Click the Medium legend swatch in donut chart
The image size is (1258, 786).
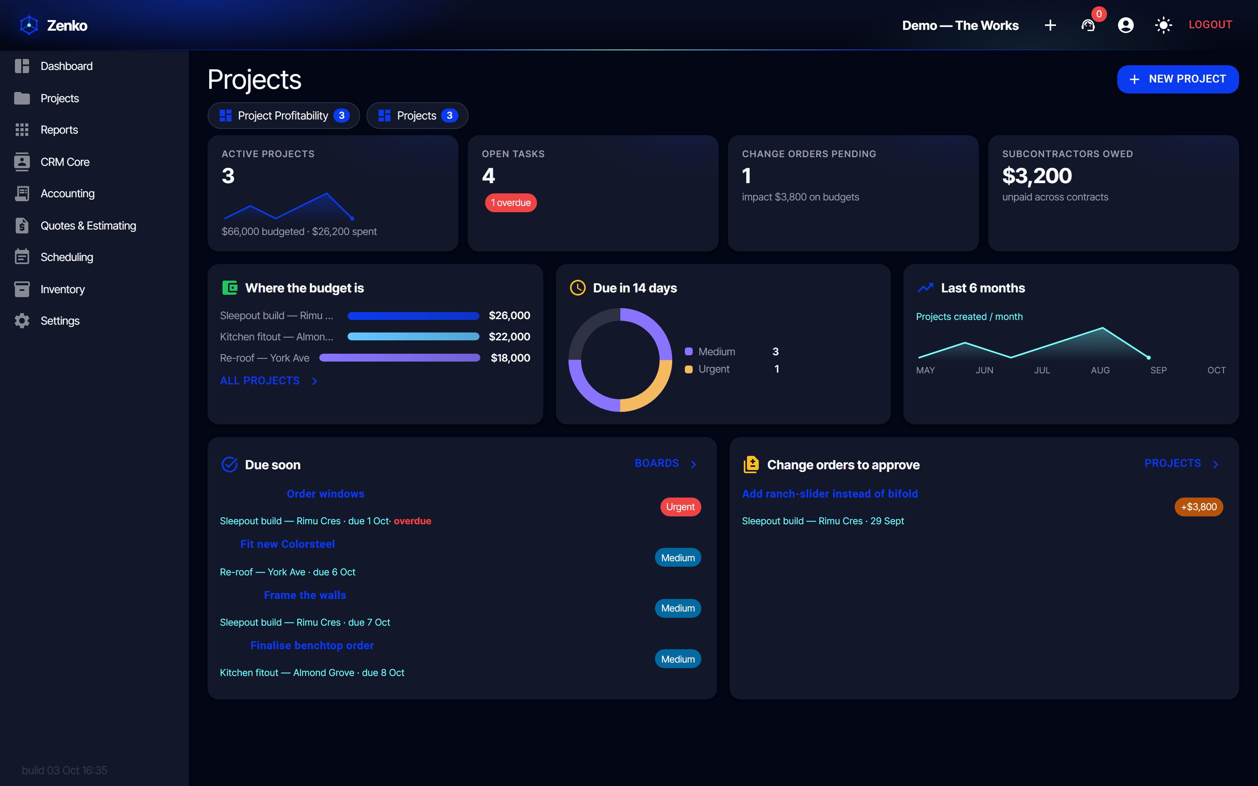tap(688, 351)
